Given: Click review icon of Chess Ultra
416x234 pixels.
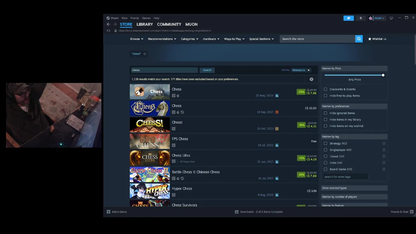Looking at the screenshot, I should [x=277, y=162].
